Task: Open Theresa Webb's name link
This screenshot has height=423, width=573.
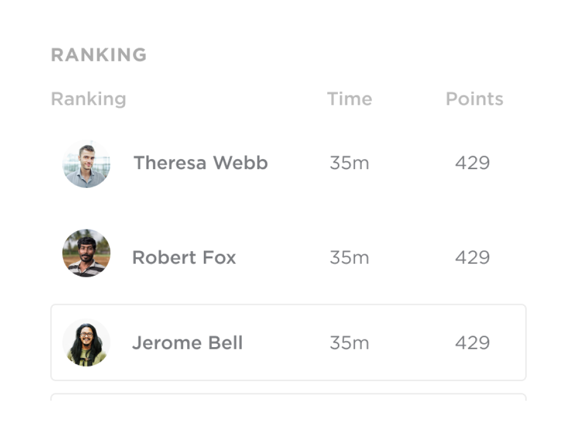Action: click(200, 162)
